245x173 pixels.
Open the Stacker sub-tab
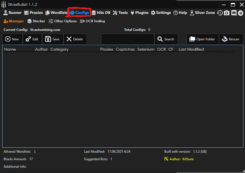[x=36, y=21]
